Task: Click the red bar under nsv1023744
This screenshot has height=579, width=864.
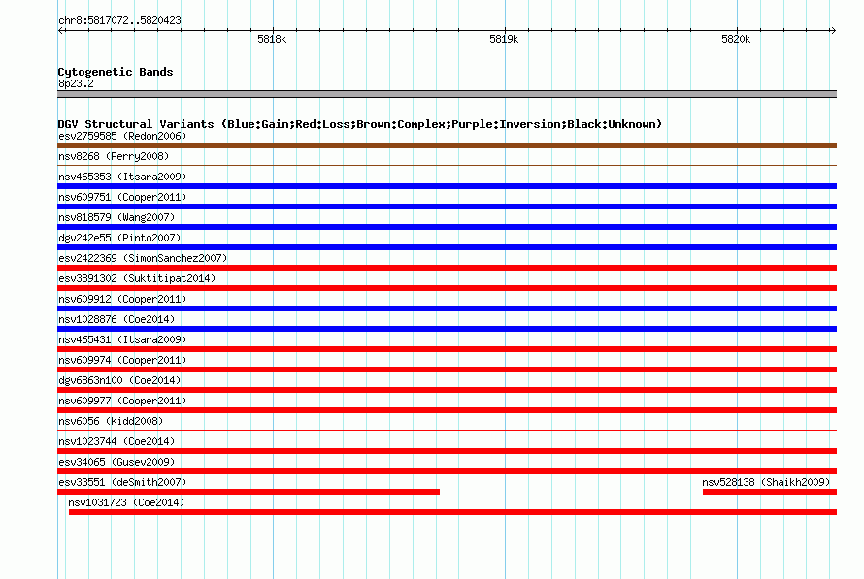Action: 447,451
